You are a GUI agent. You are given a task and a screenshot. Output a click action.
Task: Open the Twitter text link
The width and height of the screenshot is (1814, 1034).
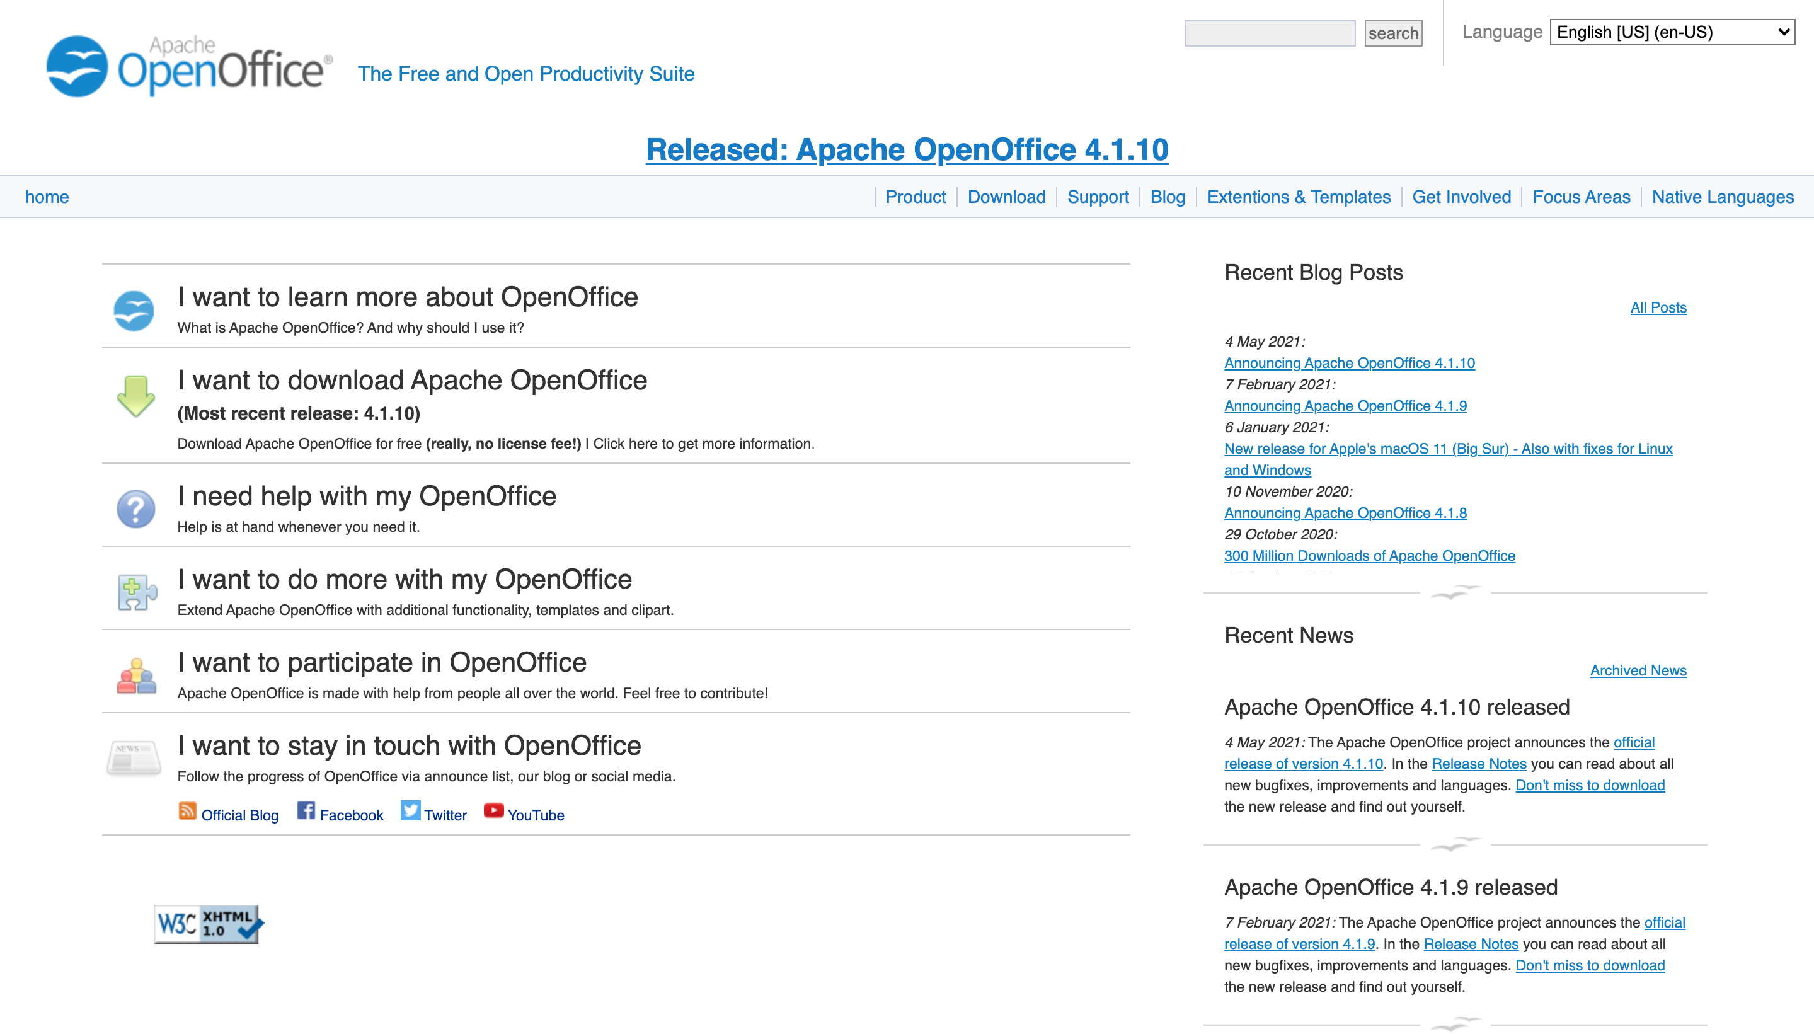tap(445, 815)
